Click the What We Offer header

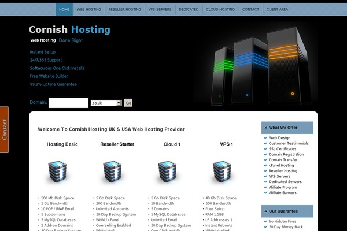(287, 128)
